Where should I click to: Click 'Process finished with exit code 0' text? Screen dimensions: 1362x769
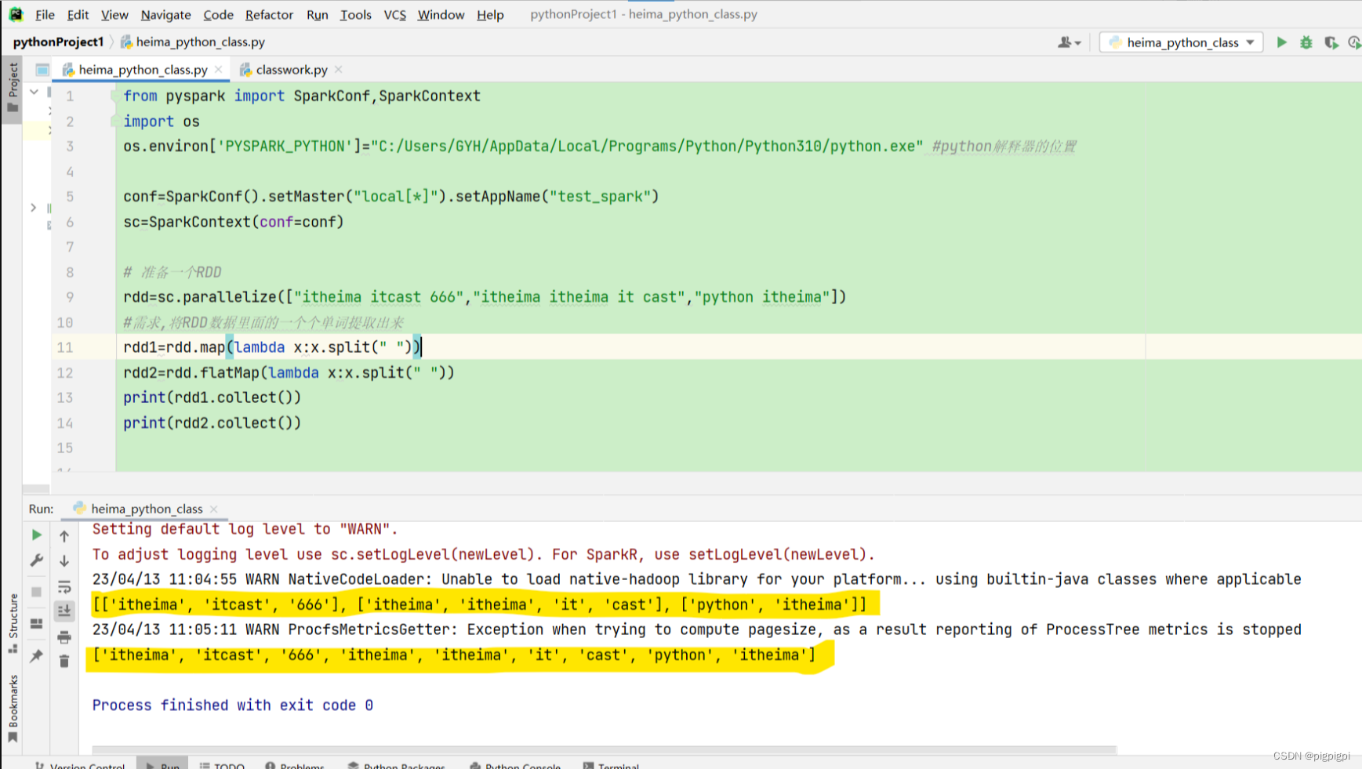(232, 705)
